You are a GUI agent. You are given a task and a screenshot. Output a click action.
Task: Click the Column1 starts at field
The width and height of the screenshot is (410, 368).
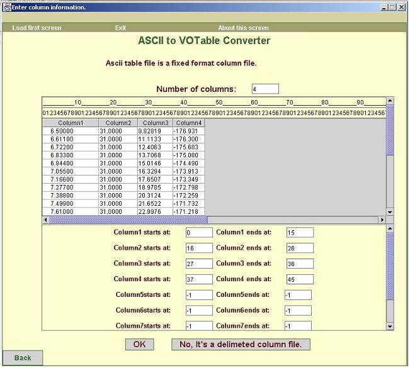[x=199, y=232]
